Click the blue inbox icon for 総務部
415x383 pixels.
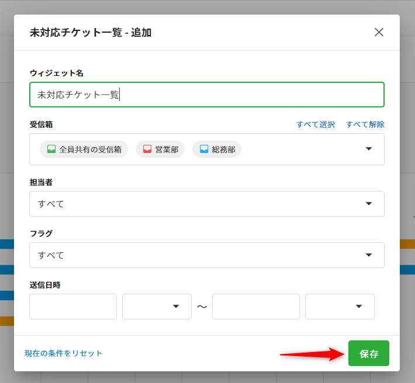204,149
